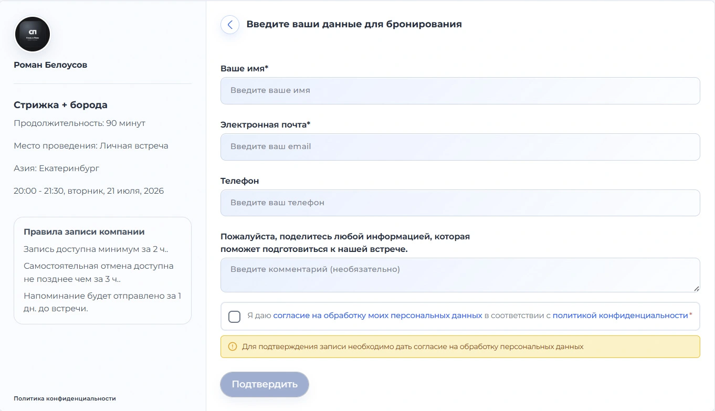
Task: Focus the 'Введите ваш телефон' field
Action: (460, 203)
